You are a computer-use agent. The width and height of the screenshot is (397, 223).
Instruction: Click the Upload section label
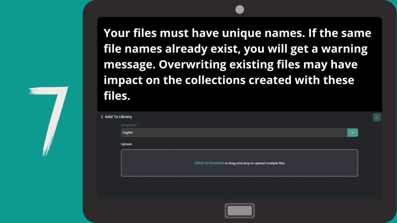[126, 144]
